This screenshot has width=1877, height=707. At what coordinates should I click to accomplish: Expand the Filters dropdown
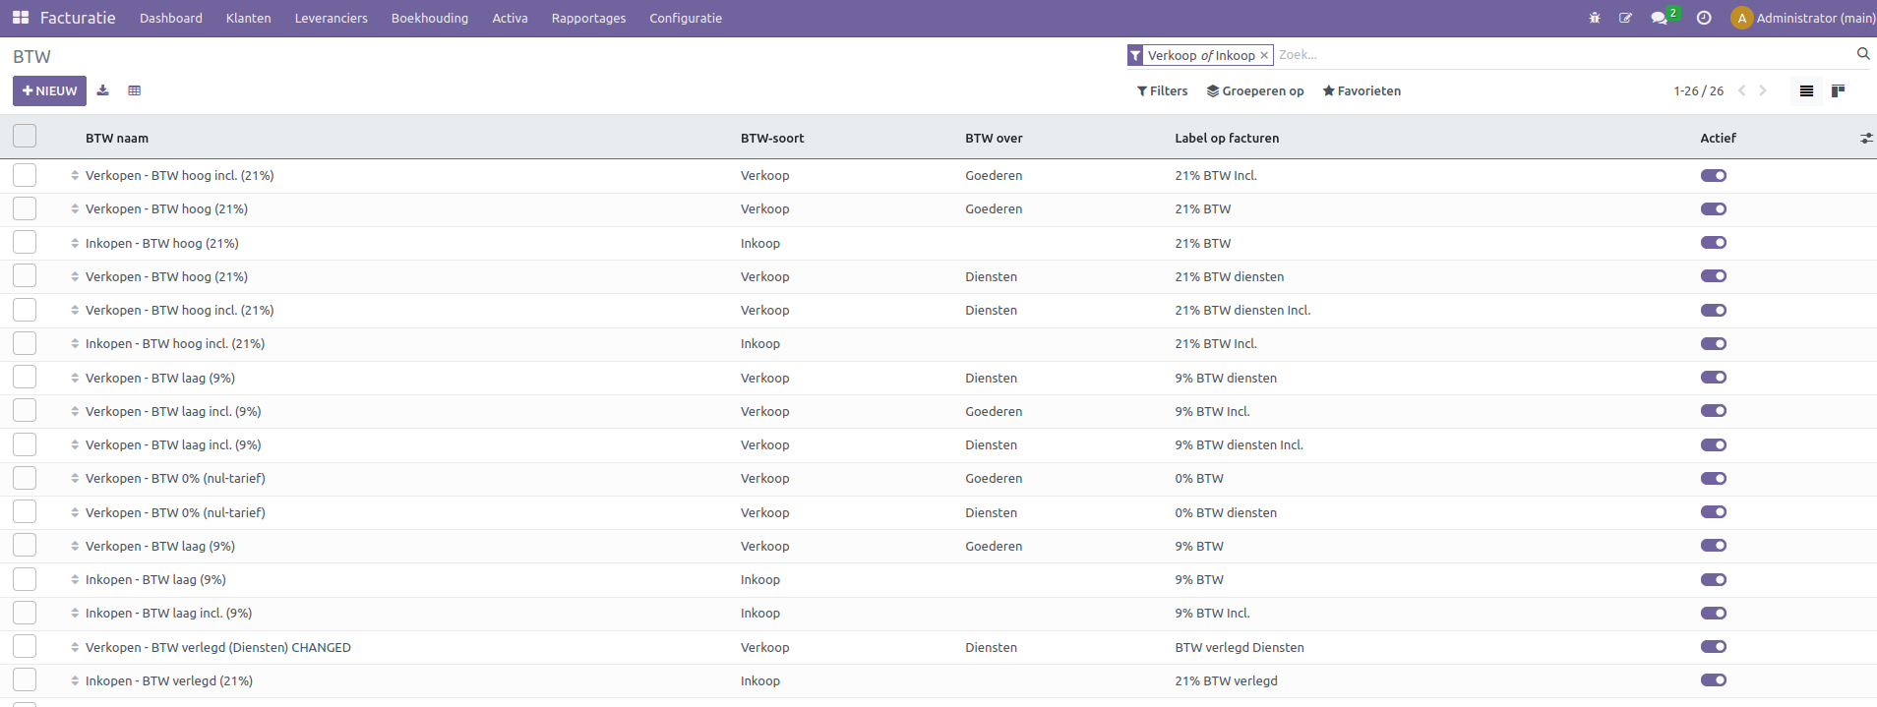[1162, 90]
